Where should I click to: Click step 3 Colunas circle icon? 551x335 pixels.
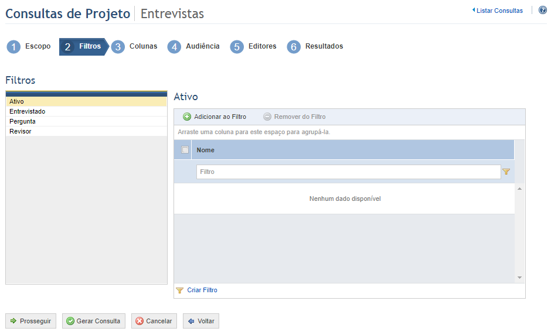click(118, 47)
